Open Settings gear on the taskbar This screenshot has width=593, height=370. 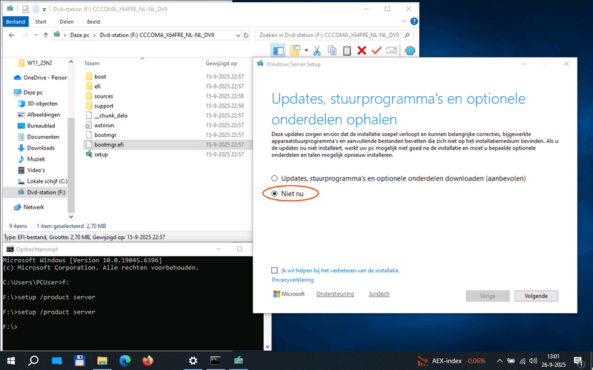click(193, 361)
